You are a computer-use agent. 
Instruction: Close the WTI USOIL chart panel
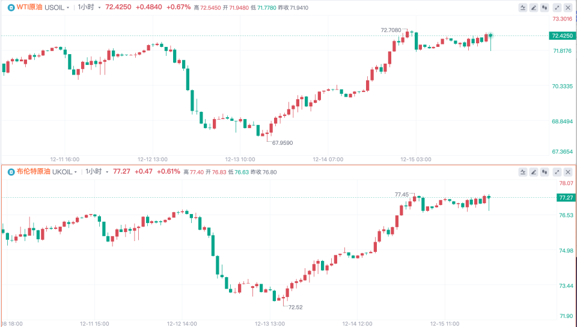[x=568, y=7]
